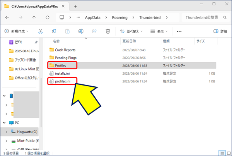Select the C:¥Users¥dpaez¥AppData tab
Viewport: 232px width, 156px height.
pos(35,6)
